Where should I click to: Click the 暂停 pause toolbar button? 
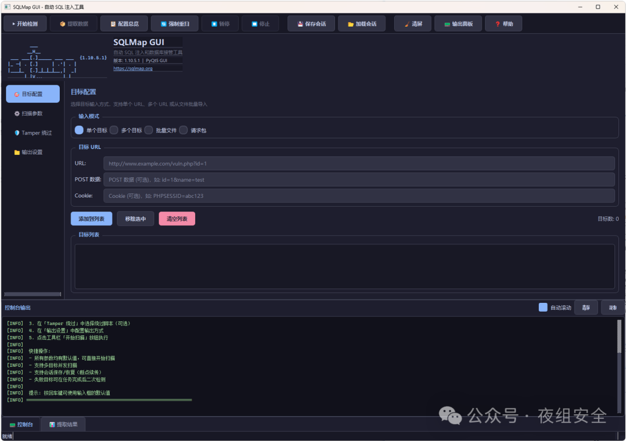click(221, 24)
